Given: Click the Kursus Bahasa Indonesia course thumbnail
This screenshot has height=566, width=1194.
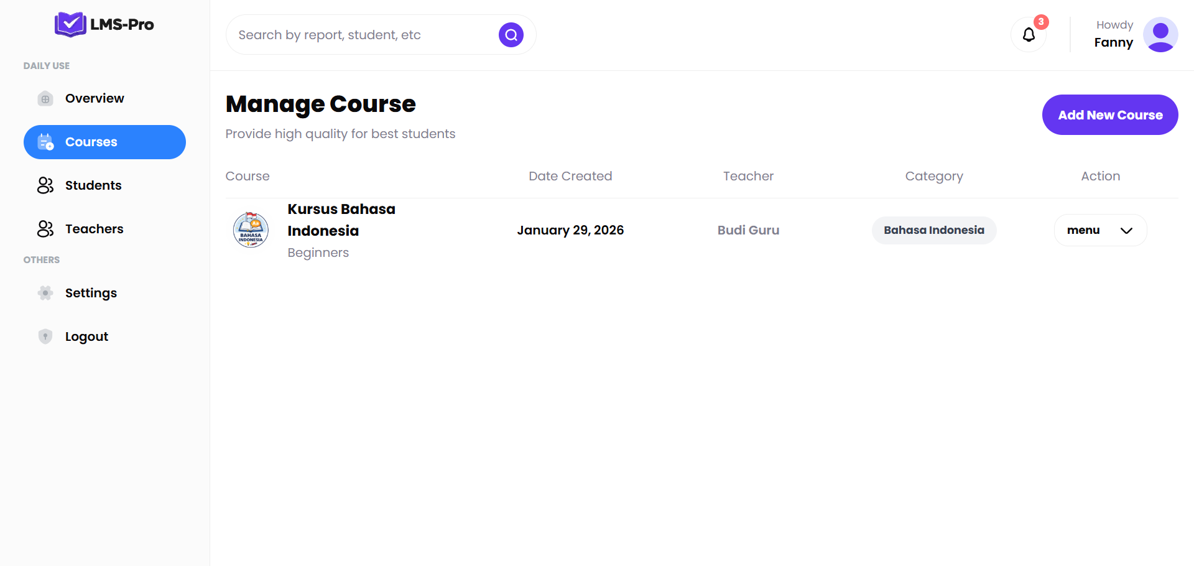Looking at the screenshot, I should point(251,230).
